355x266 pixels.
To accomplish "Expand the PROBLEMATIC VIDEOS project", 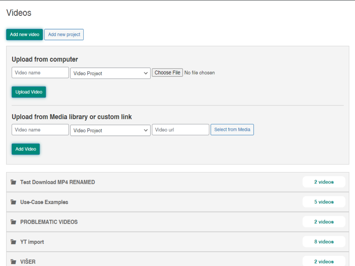I will click(177, 222).
